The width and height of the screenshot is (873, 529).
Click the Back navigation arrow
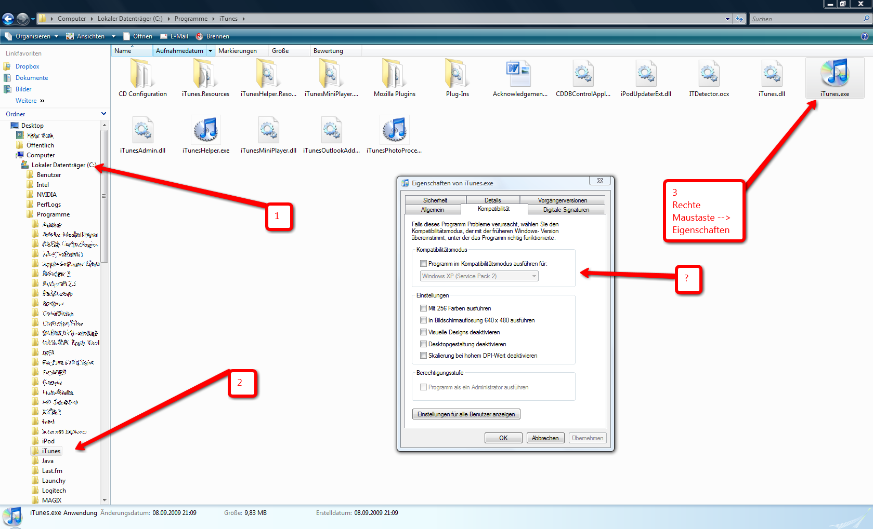click(8, 19)
